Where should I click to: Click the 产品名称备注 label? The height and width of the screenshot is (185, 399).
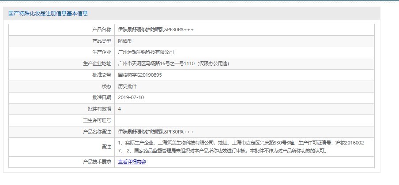tap(97, 132)
